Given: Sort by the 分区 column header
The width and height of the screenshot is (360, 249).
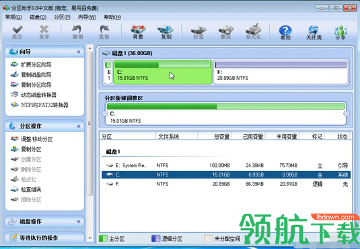Looking at the screenshot, I should [128, 136].
